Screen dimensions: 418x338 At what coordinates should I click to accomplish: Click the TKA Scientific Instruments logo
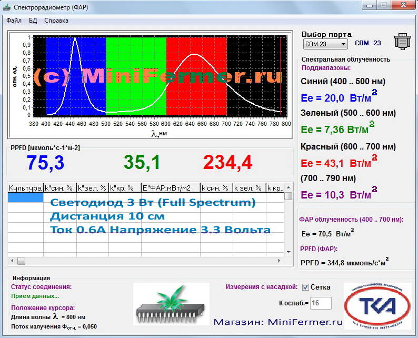click(x=377, y=306)
